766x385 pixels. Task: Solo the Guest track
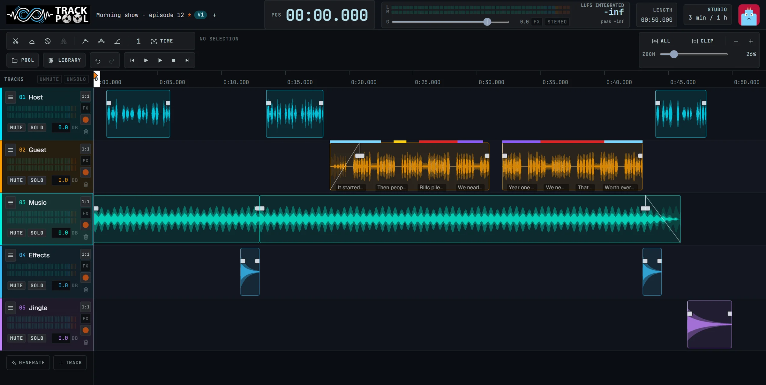click(37, 180)
